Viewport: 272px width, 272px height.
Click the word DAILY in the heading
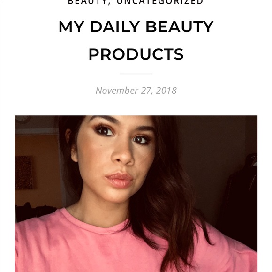[x=115, y=27]
